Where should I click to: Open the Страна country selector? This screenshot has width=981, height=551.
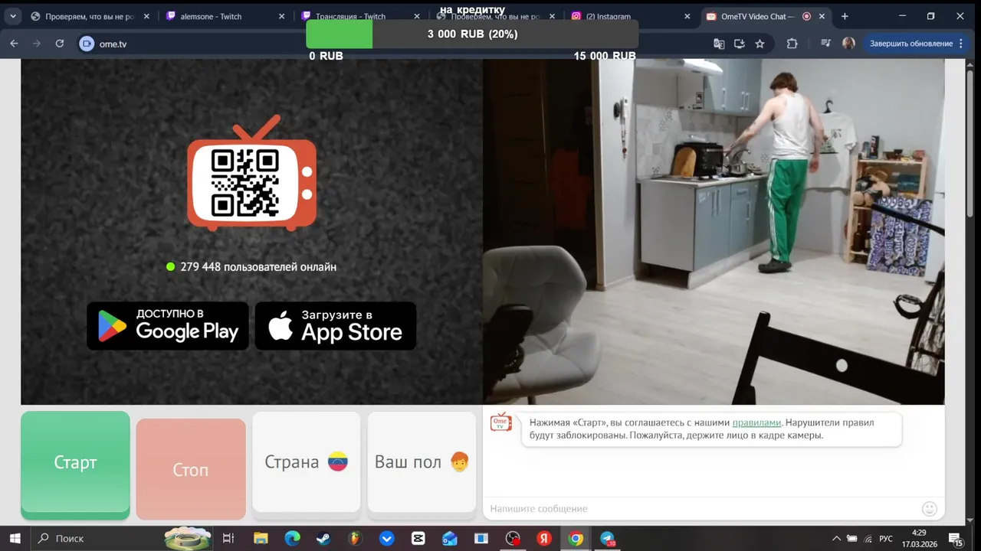306,462
